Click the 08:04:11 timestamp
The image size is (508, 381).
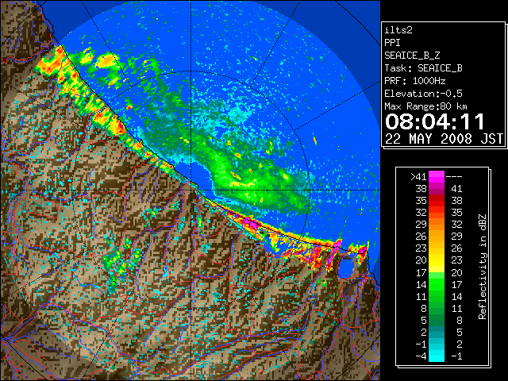[x=435, y=121]
